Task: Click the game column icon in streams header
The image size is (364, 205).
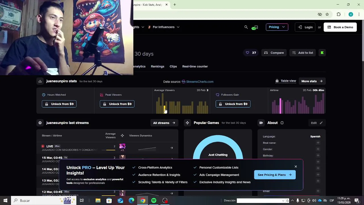Action: point(122,136)
